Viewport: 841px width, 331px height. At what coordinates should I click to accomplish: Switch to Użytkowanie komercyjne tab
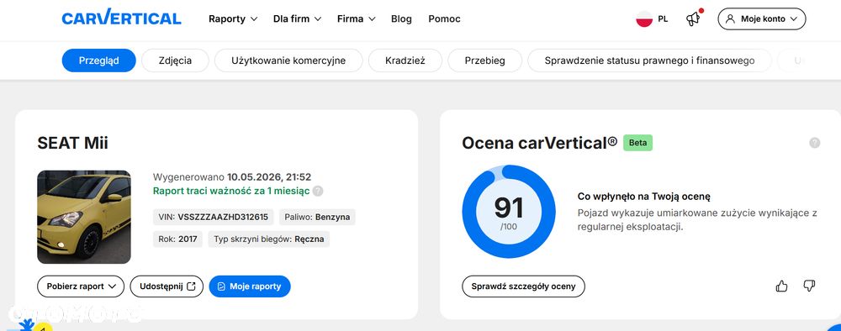[288, 60]
